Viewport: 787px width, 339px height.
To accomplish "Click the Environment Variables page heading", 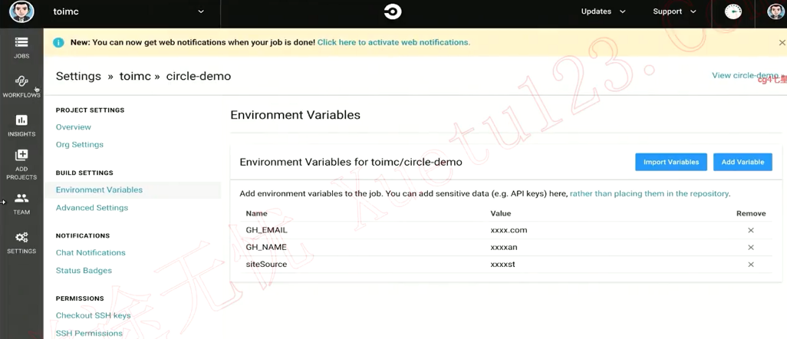I will pyautogui.click(x=295, y=115).
